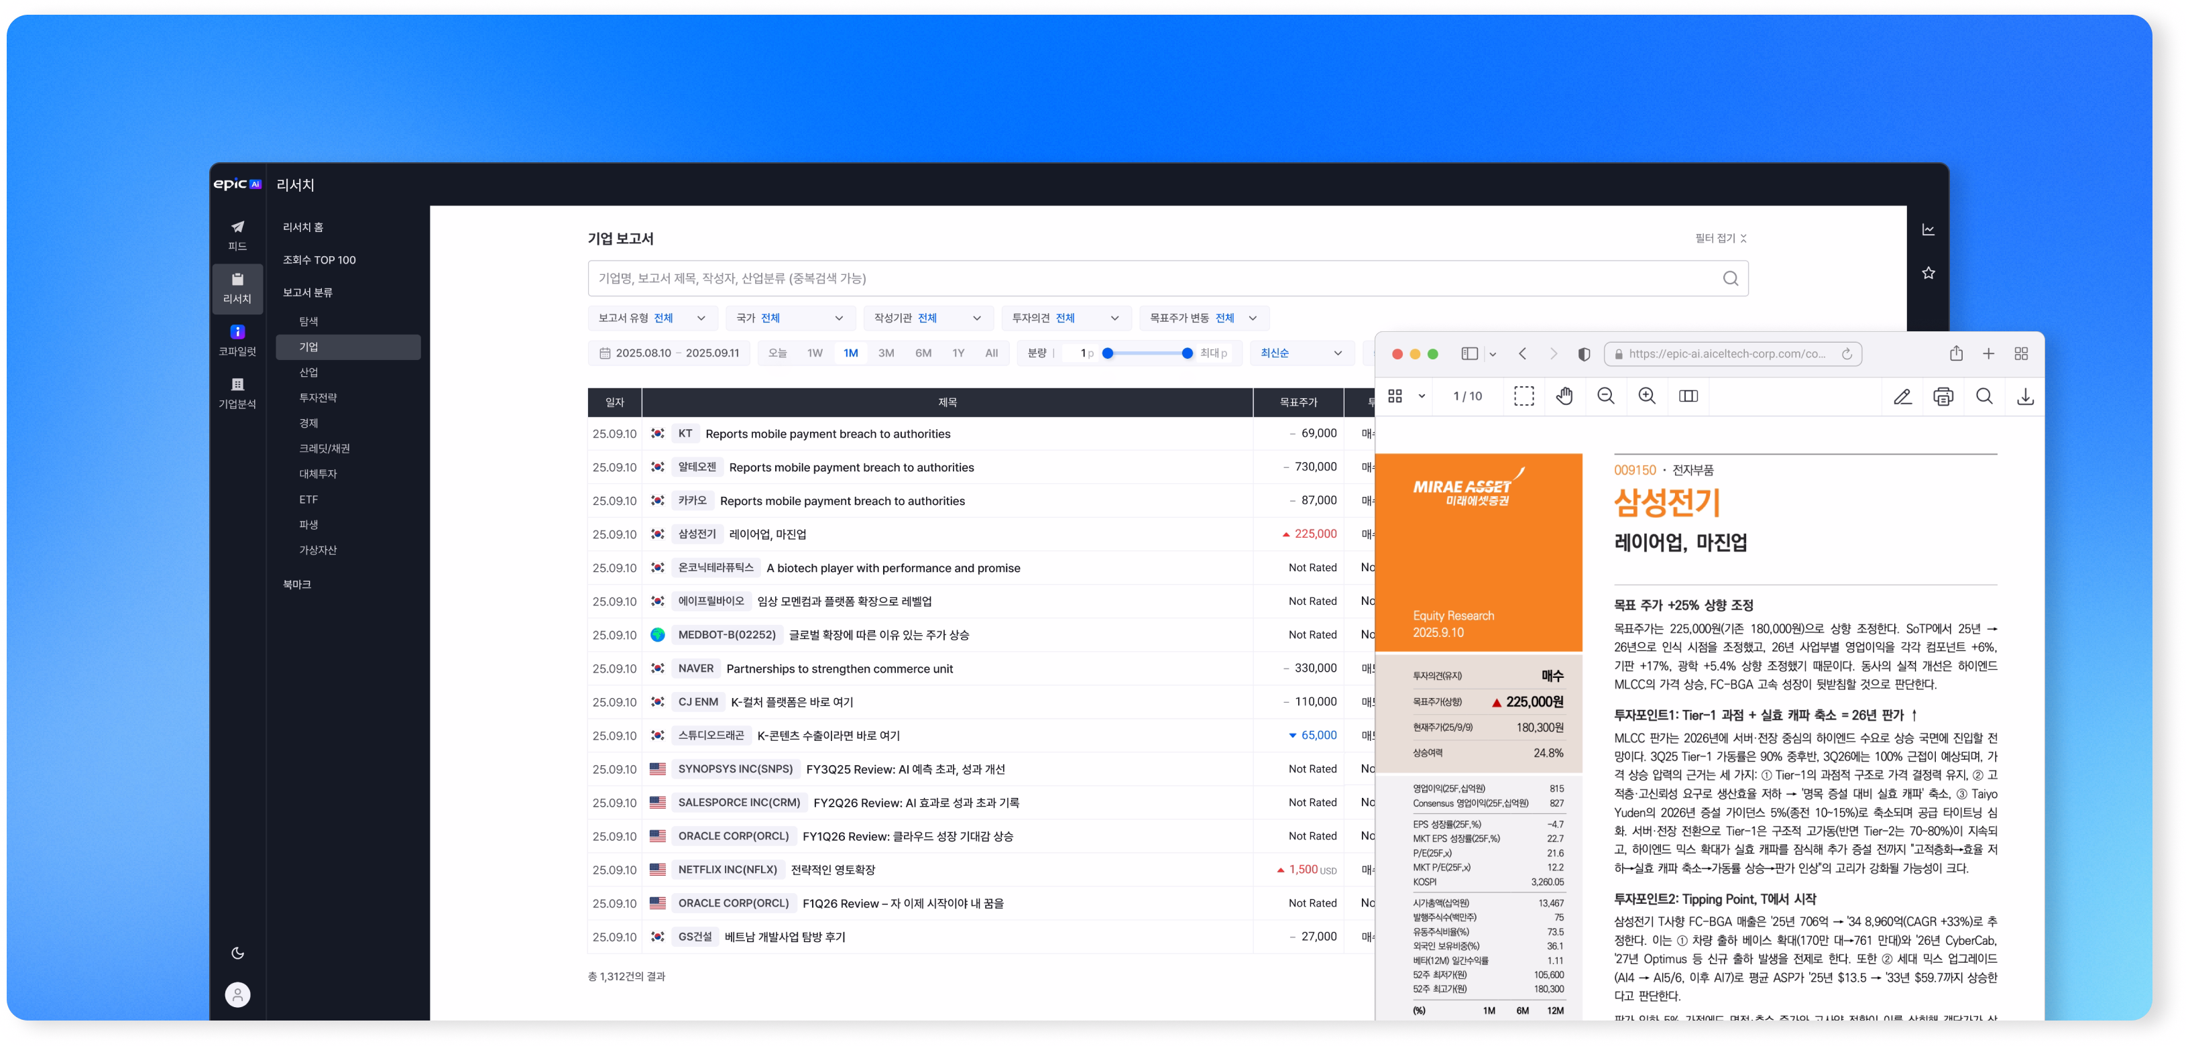Zoom out on the PDF document
Image resolution: width=2186 pixels, height=1046 pixels.
click(1605, 396)
